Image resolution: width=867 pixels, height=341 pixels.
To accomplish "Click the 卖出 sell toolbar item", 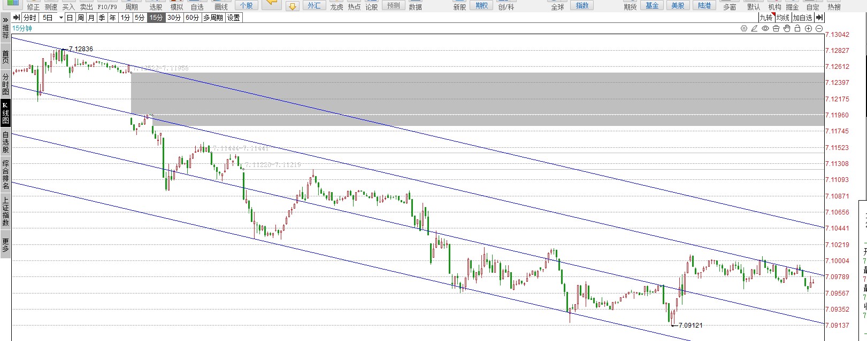I will pos(86,7).
